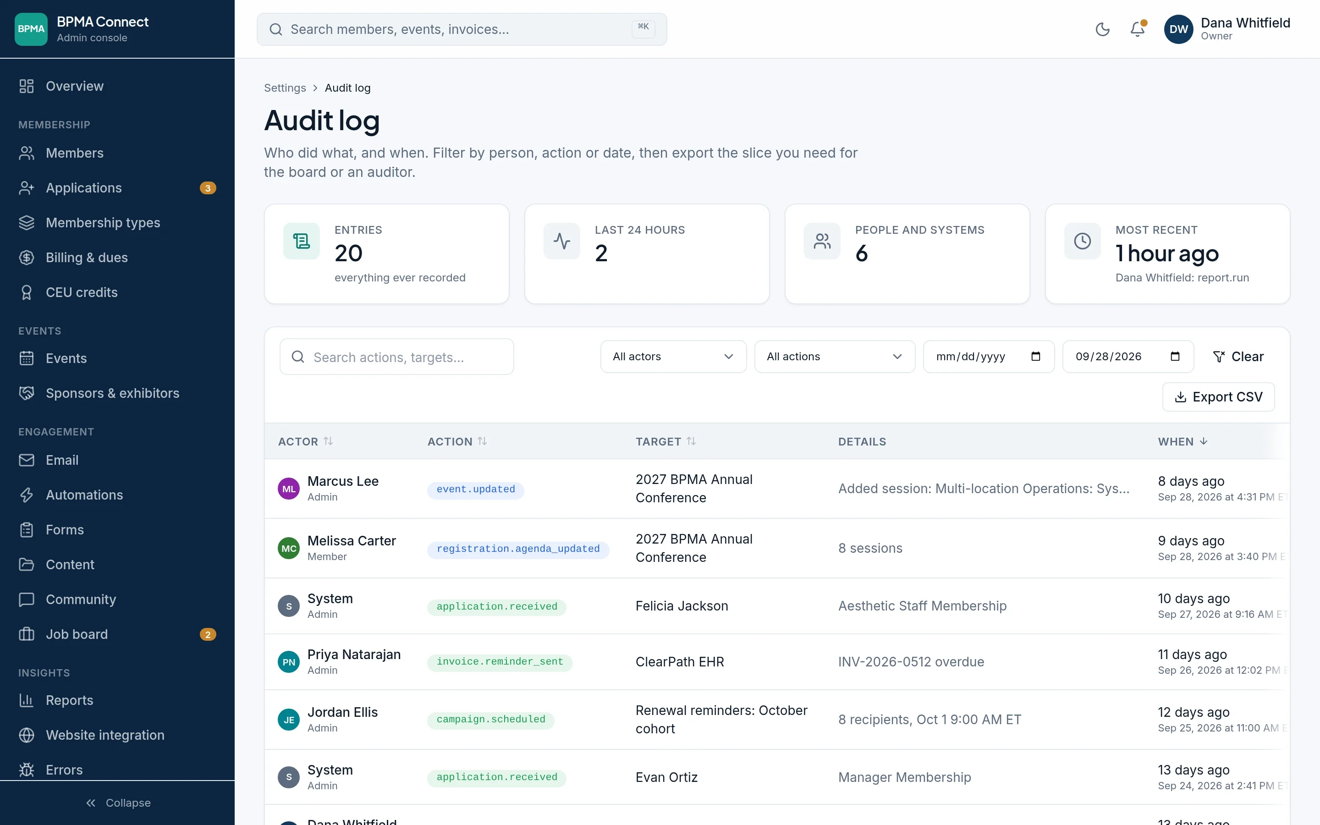Open Applications menu item
This screenshot has height=825, width=1320.
pos(117,188)
